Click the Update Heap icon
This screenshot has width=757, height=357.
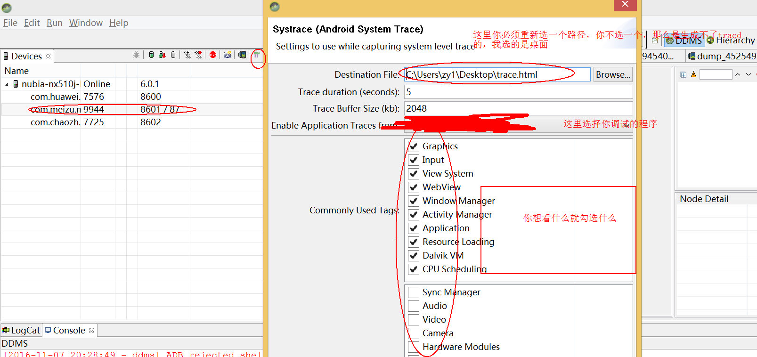pyautogui.click(x=151, y=55)
